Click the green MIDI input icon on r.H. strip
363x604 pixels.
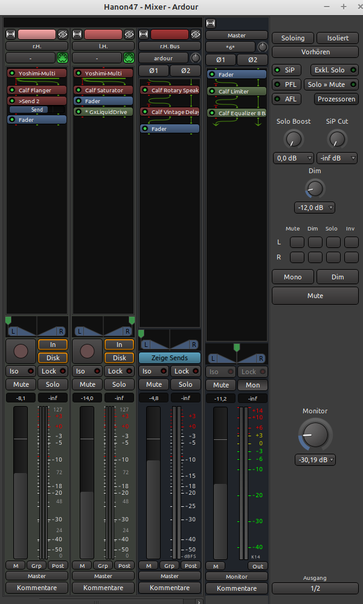[x=62, y=58]
